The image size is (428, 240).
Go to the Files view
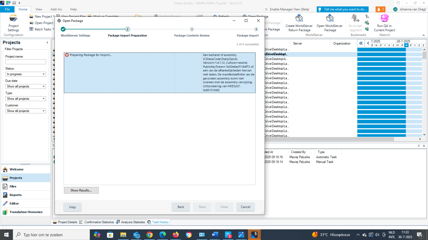(x=26, y=186)
